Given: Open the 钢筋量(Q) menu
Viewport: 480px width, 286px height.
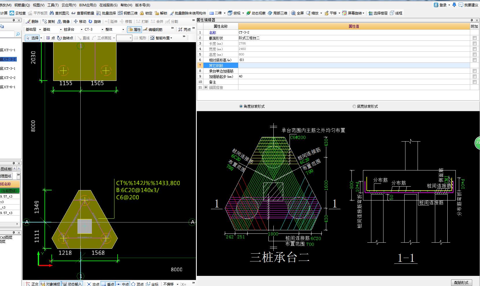Looking at the screenshot, I should coord(22,5).
